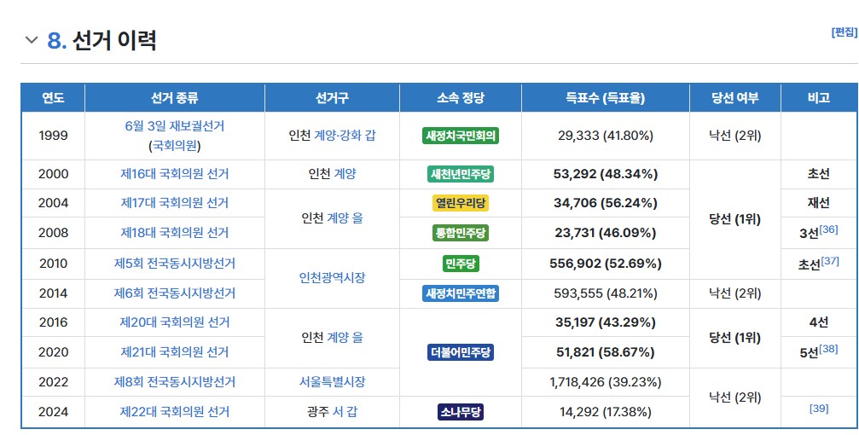859x435 pixels.
Task: Click the 소나무당 party badge
Action: 461,412
